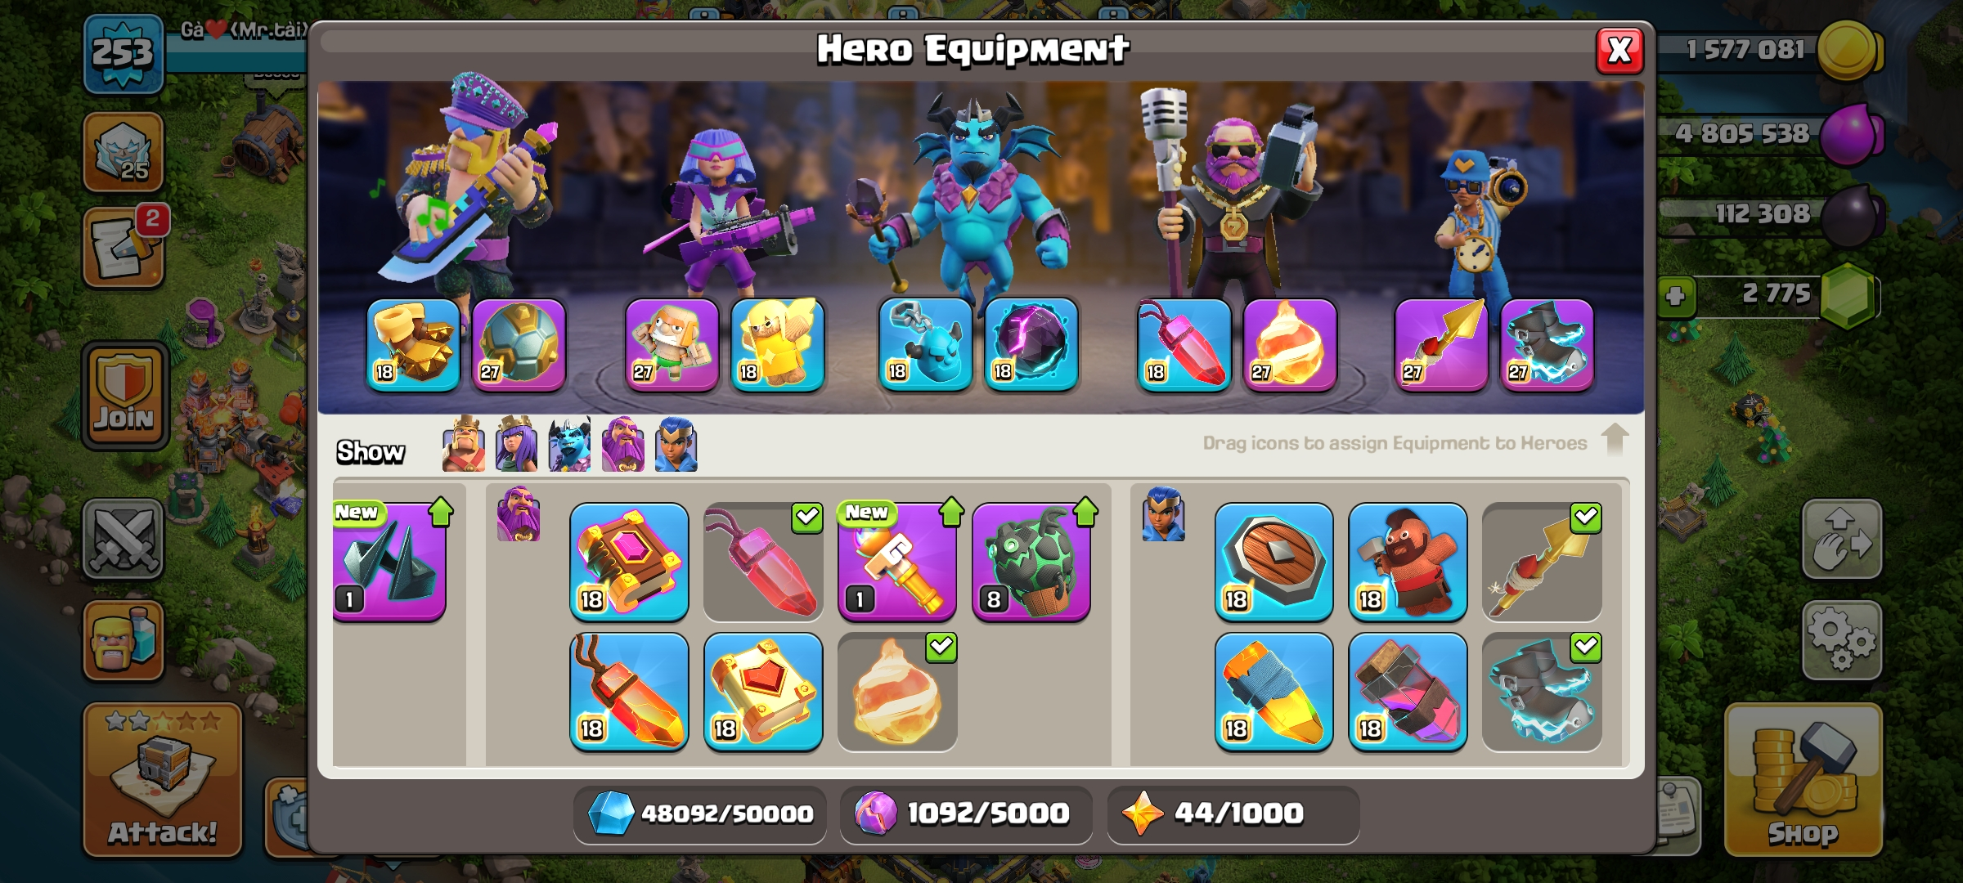This screenshot has height=883, width=1963.
Task: Open the Shop button
Action: 1803,779
